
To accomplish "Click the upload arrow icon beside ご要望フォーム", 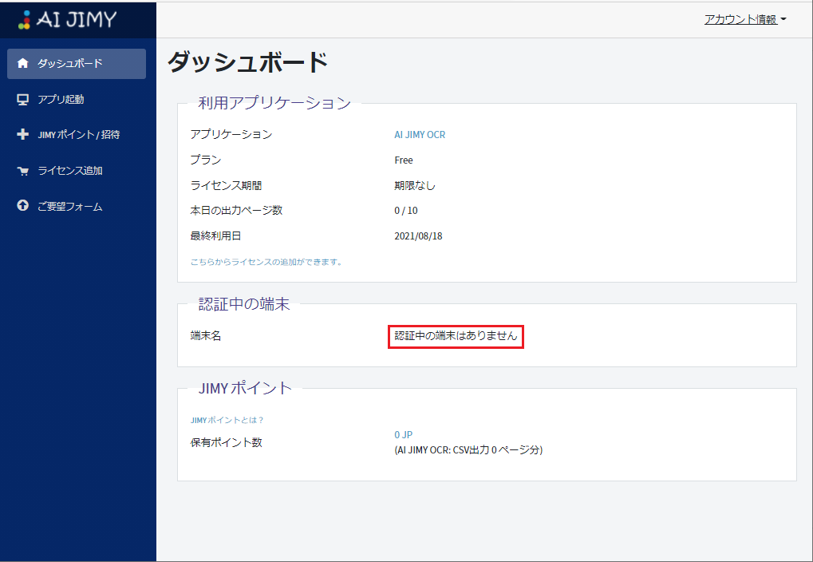I will (23, 206).
